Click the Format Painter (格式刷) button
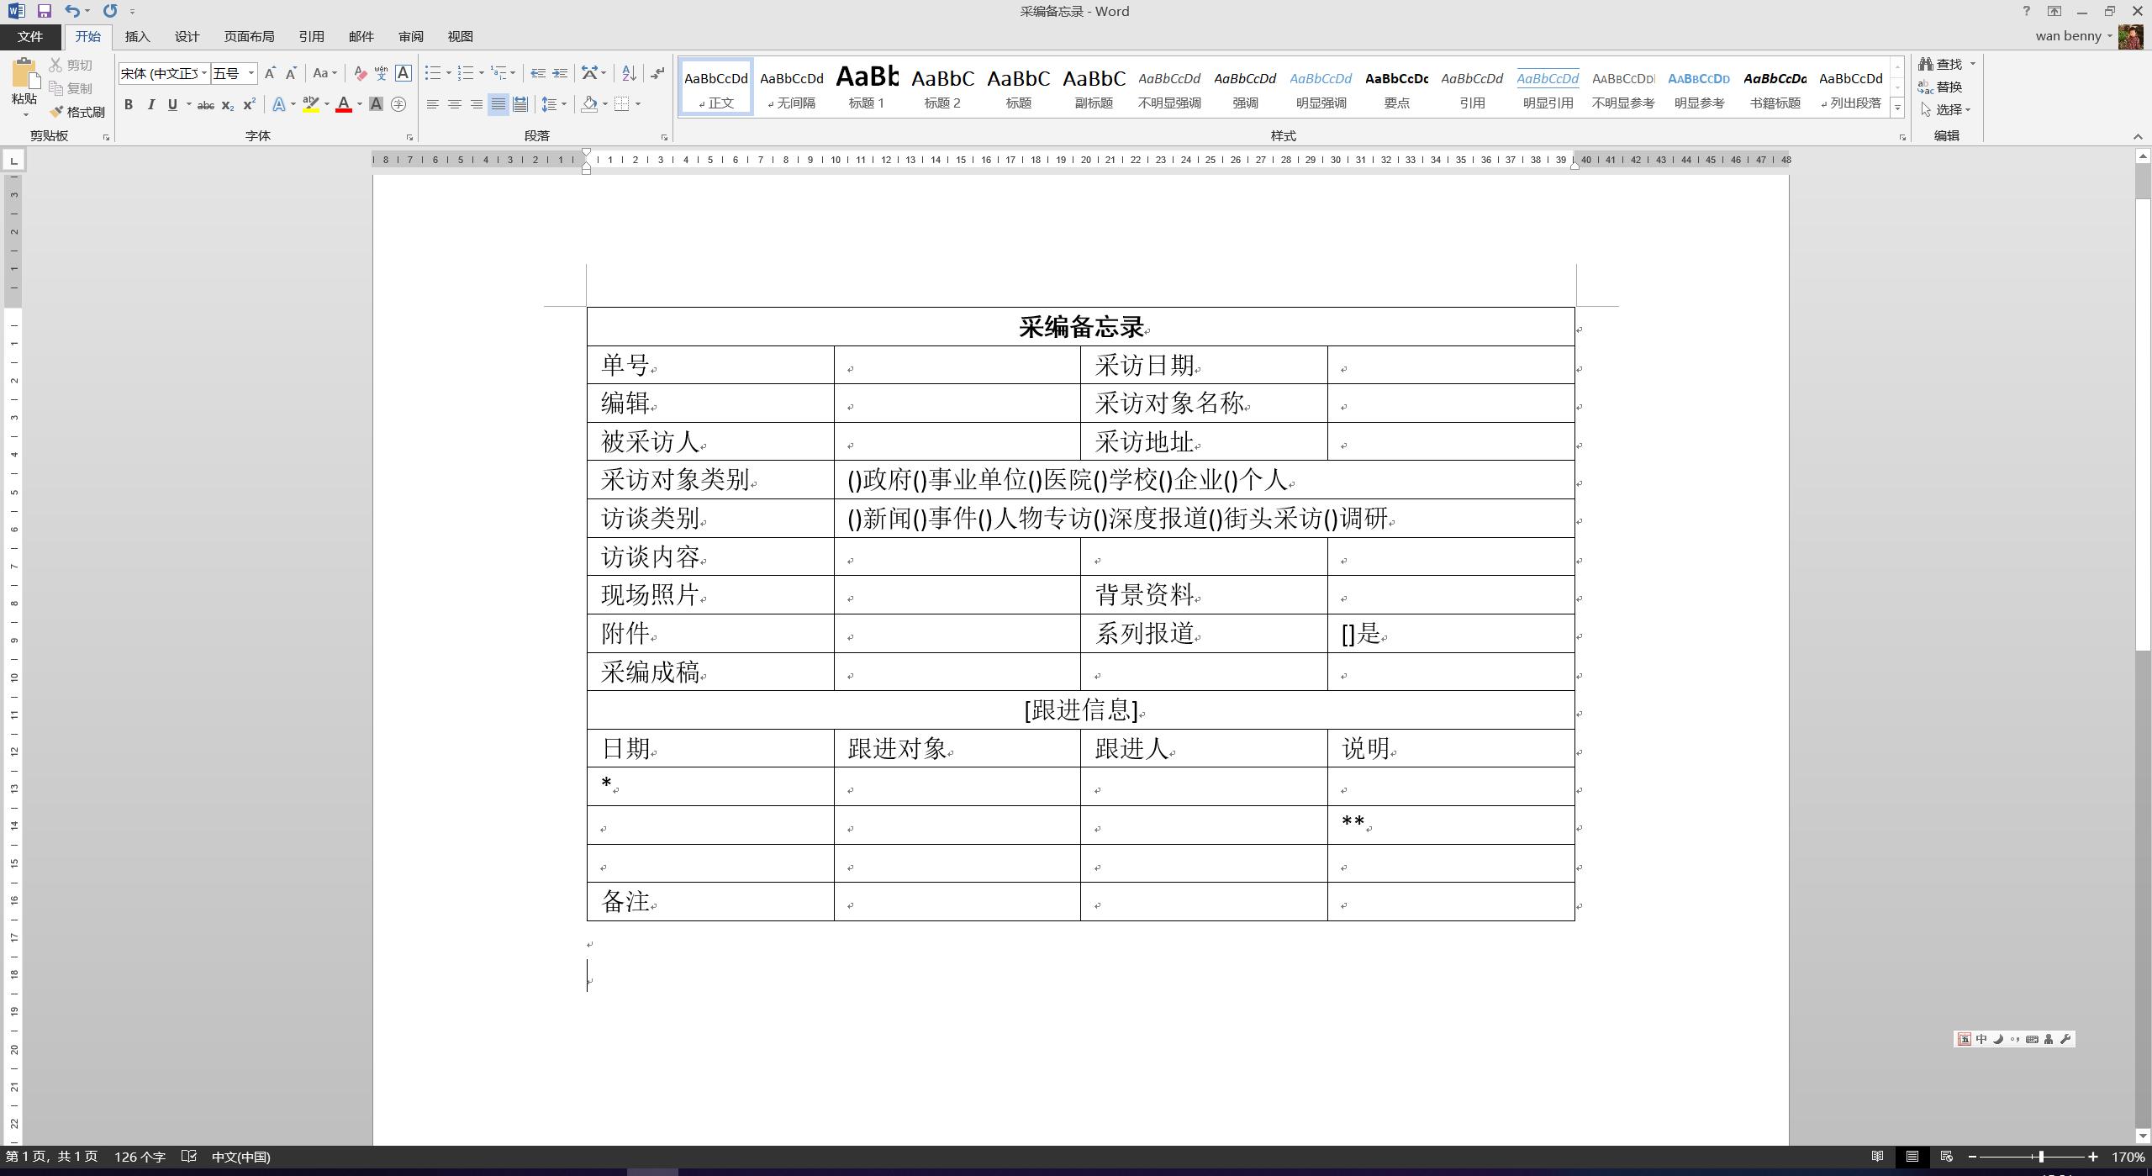Screen dimensions: 2152x1176 [x=76, y=112]
